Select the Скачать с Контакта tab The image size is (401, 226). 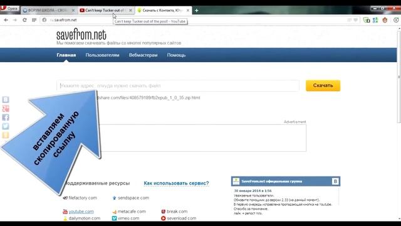pyautogui.click(x=163, y=10)
